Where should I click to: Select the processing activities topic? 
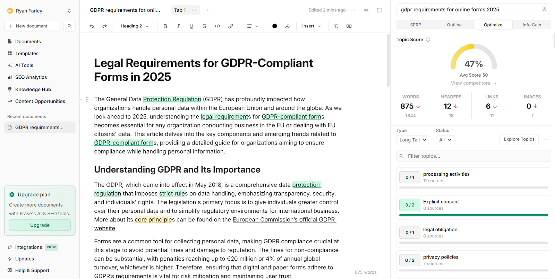pyautogui.click(x=473, y=180)
